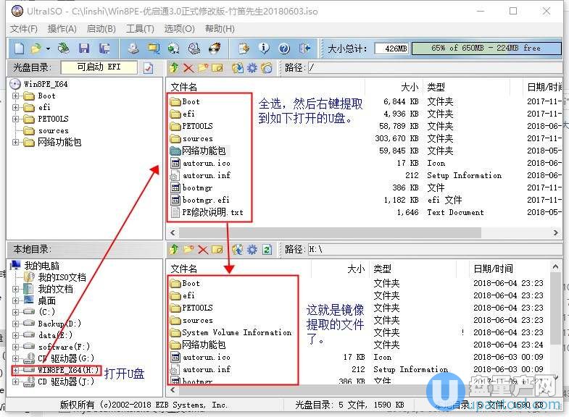Click the Help question mark icon
569x417 pixels.
tap(284, 49)
